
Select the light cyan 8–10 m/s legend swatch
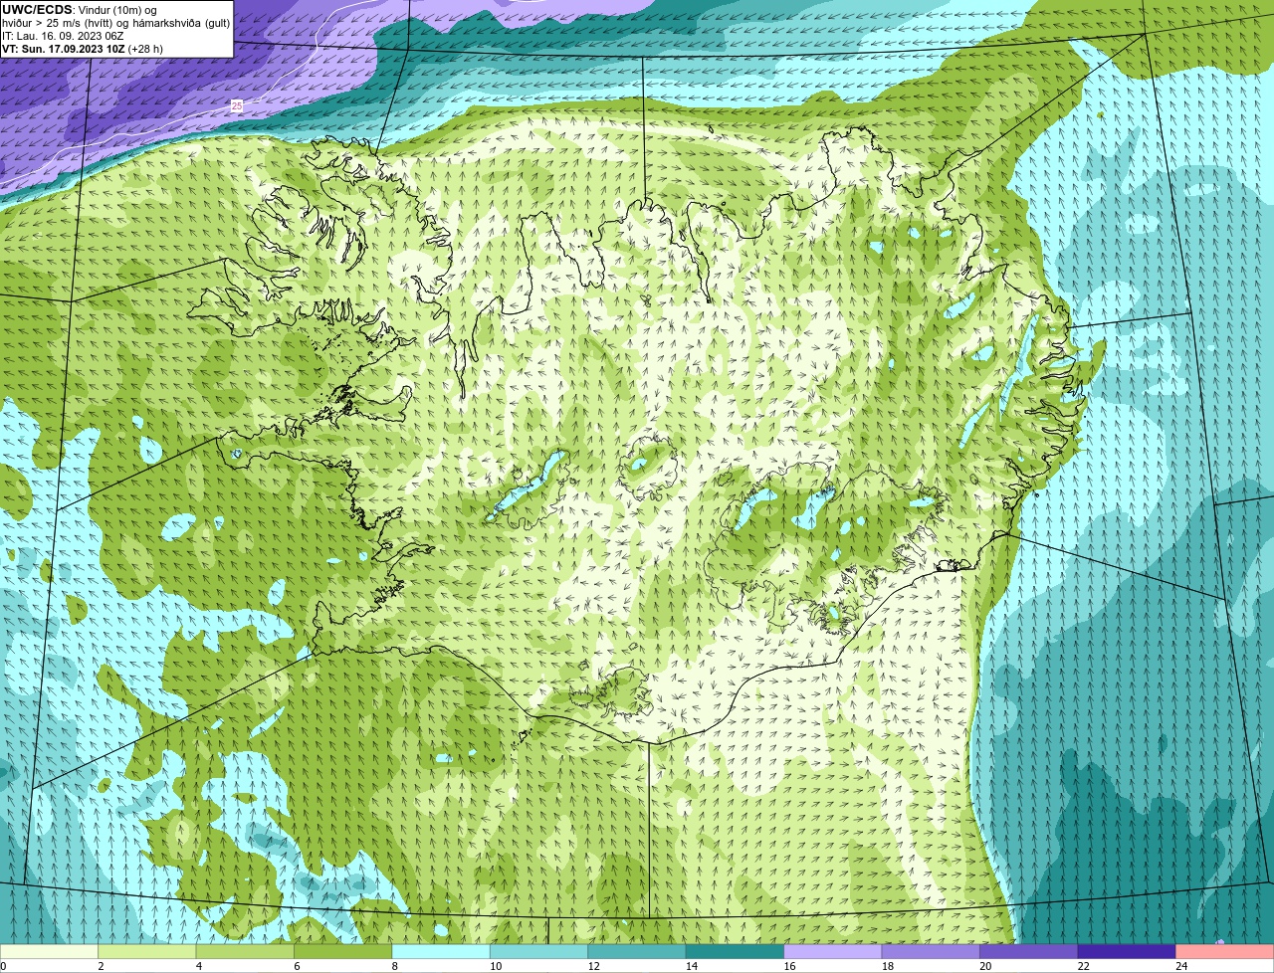[441, 951]
